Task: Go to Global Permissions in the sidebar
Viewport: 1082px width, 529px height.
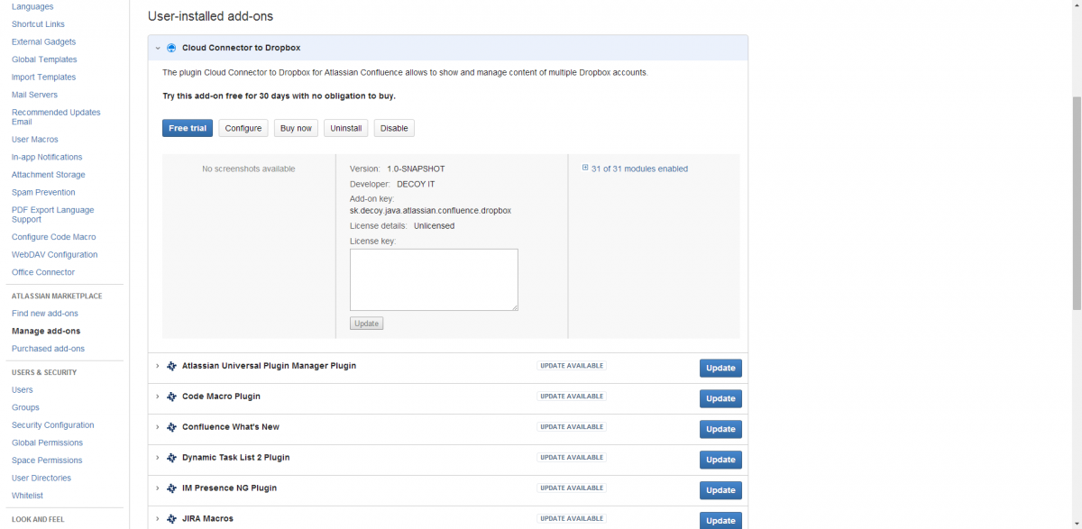Action: point(47,442)
